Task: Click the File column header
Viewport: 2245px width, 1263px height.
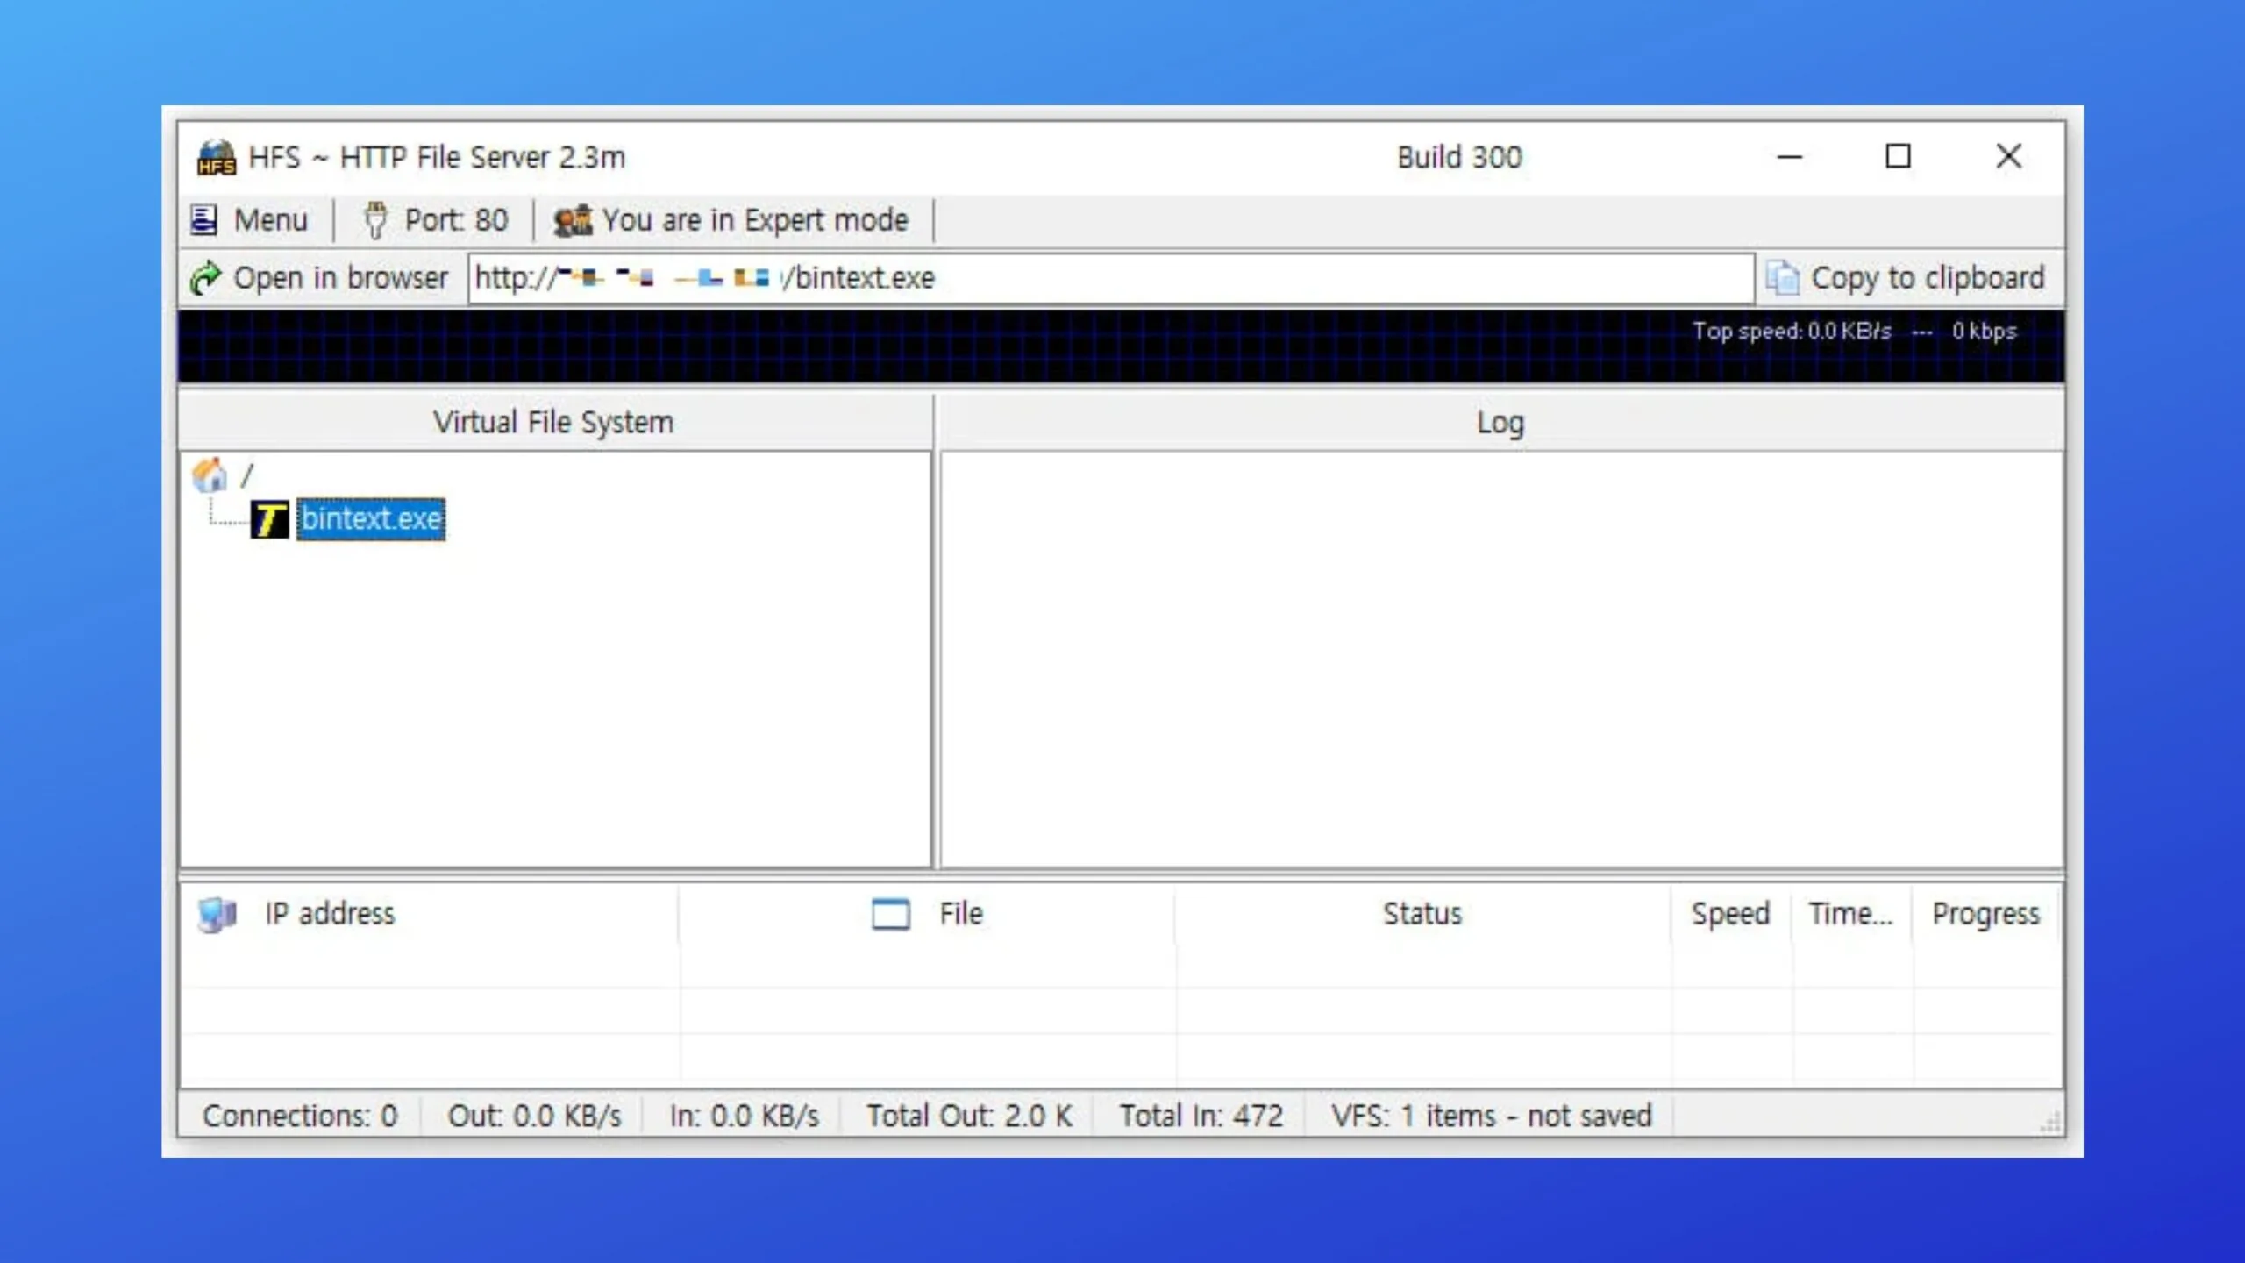Action: click(927, 914)
